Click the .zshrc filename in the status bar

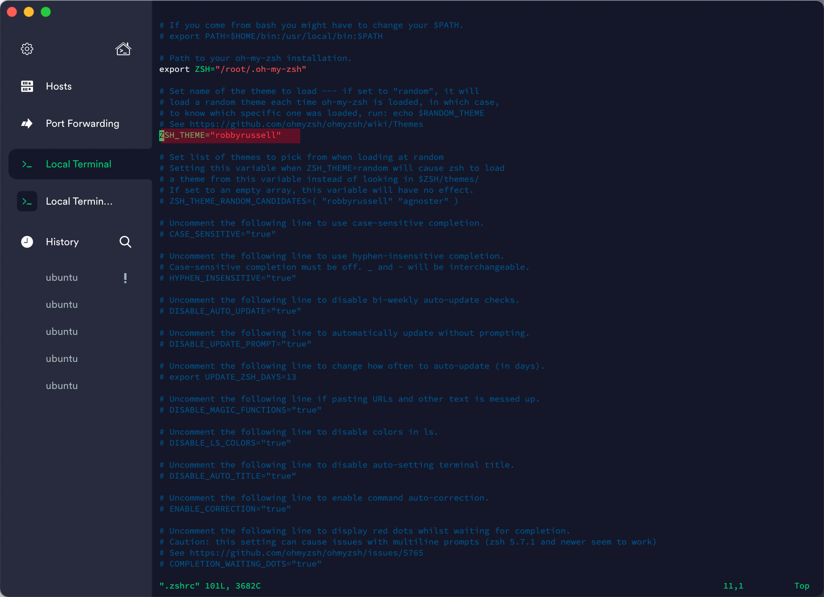click(x=180, y=586)
